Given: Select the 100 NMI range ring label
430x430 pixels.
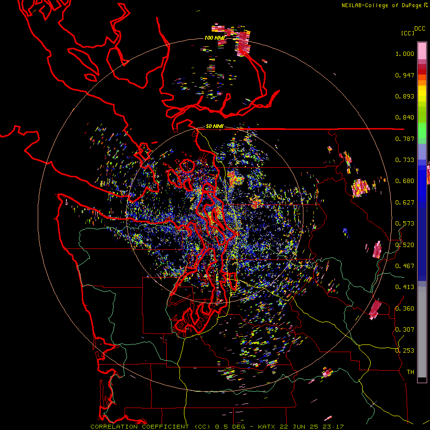Looking at the screenshot, I should point(215,38).
